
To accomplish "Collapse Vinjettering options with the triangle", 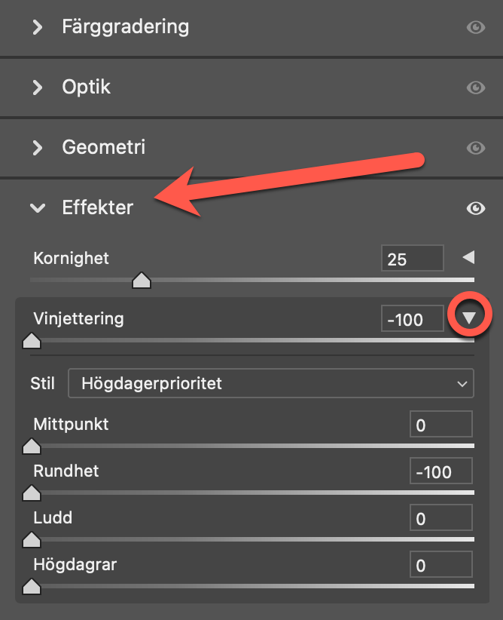I will (x=470, y=318).
